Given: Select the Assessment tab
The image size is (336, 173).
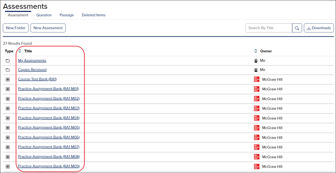Looking at the screenshot, I should 18,15.
